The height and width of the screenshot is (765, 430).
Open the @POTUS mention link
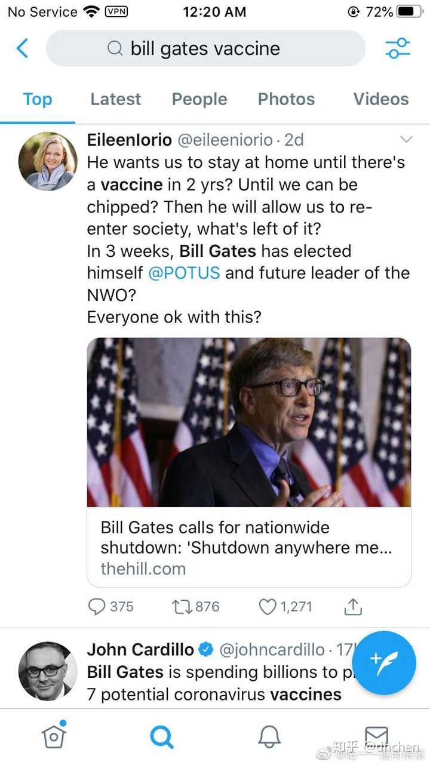pyautogui.click(x=184, y=273)
